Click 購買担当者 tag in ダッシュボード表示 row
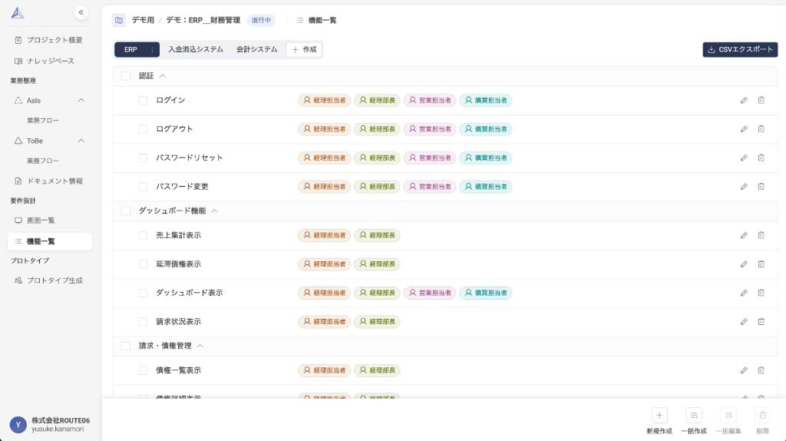The height and width of the screenshot is (441, 786). coord(486,293)
